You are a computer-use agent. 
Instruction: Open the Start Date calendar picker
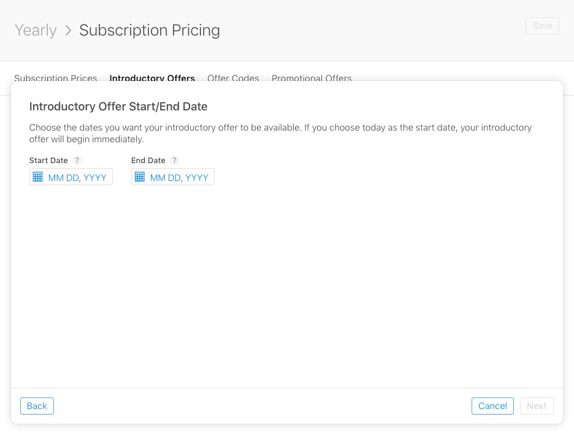coord(38,177)
